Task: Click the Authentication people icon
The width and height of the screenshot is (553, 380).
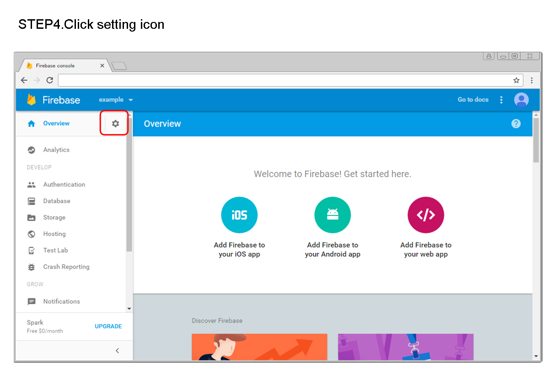Action: pos(32,185)
